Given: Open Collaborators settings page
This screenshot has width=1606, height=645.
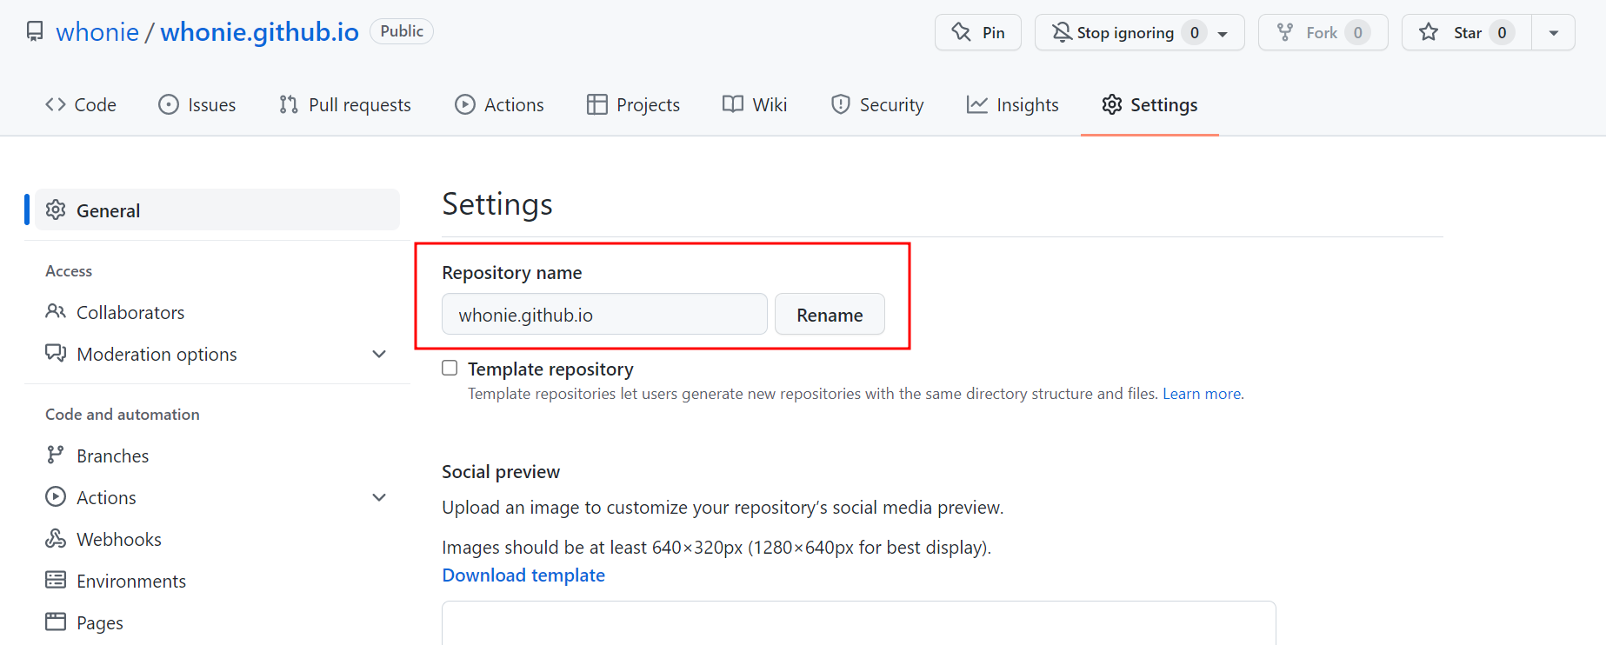Looking at the screenshot, I should [217, 311].
